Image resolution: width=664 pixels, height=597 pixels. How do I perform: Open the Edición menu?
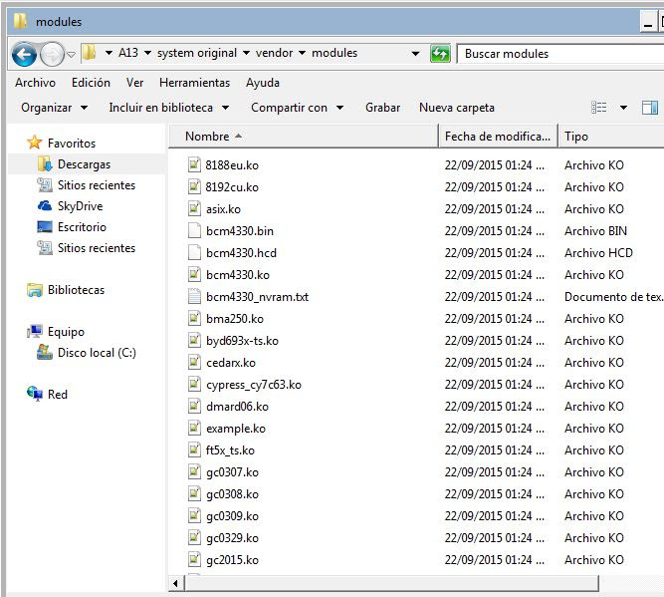tap(91, 83)
